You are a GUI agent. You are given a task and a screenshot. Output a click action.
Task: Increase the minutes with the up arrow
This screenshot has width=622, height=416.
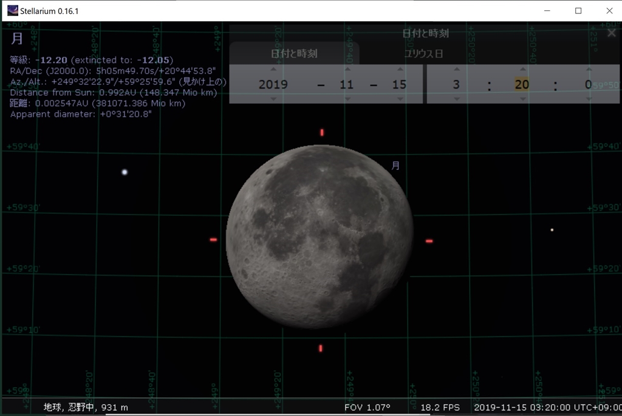523,69
